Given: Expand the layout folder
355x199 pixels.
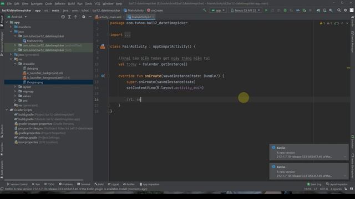Looking at the screenshot, I should [15, 87].
